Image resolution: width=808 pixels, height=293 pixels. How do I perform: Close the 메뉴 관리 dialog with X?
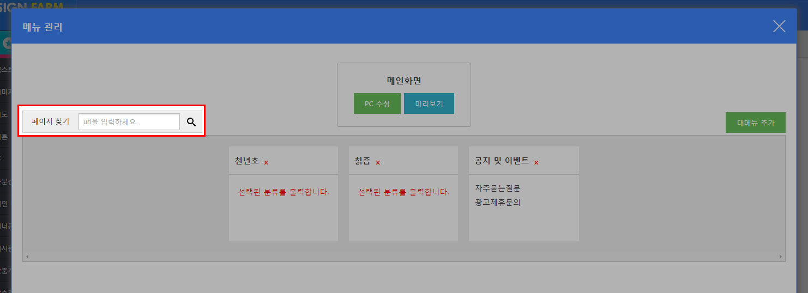[779, 26]
